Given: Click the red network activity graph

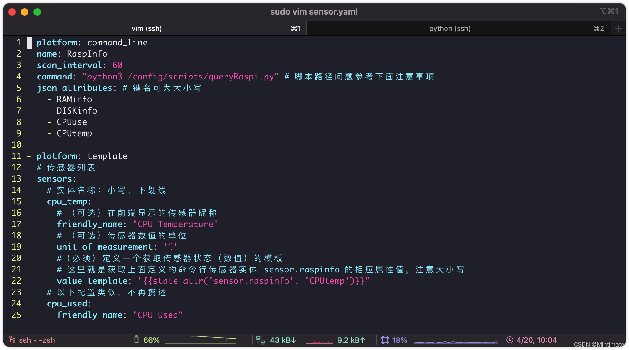Looking at the screenshot, I should click(320, 341).
